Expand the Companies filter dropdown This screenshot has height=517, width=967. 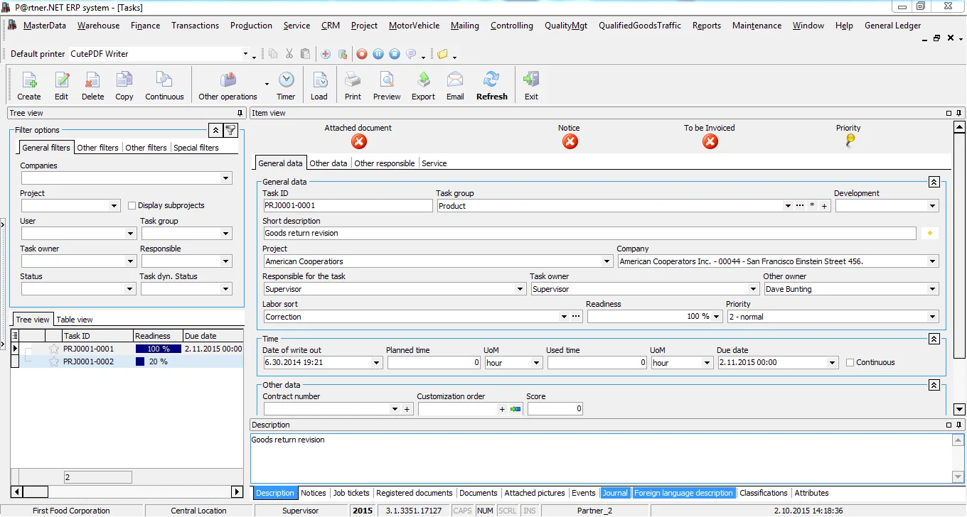226,178
